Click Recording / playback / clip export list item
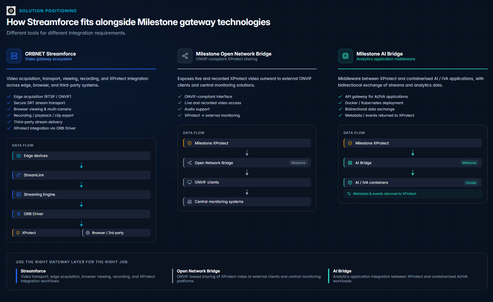This screenshot has height=302, width=493. pos(44,115)
